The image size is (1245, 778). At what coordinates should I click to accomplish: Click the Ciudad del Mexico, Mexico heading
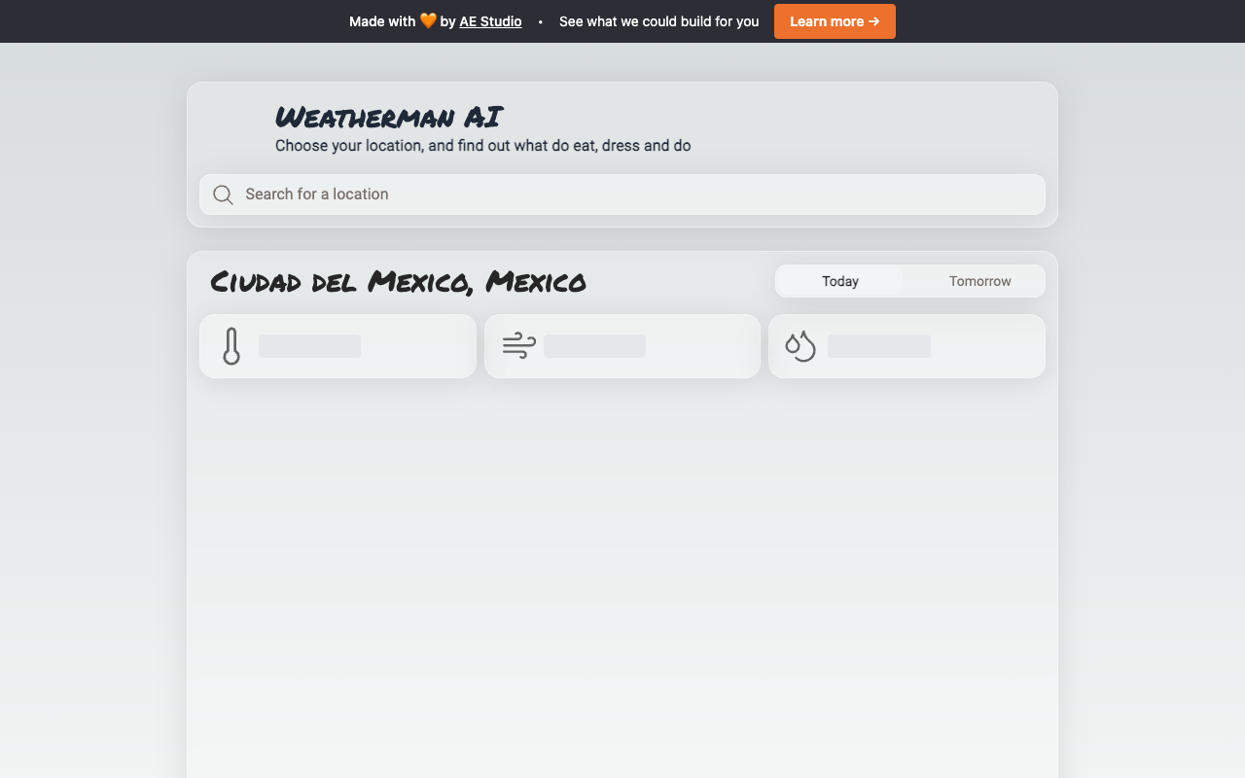tap(398, 282)
